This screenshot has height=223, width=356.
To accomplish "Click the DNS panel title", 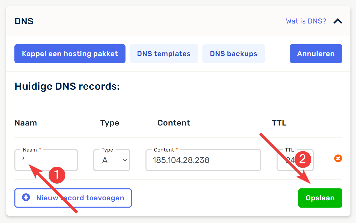I will [24, 21].
